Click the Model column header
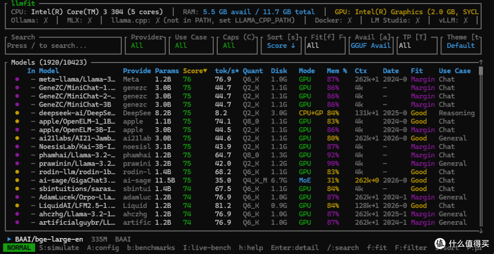Image resolution: width=494 pixels, height=254 pixels. pyautogui.click(x=49, y=71)
